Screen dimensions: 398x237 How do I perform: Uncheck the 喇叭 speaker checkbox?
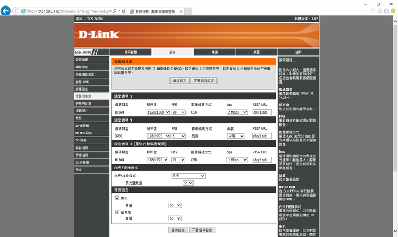point(116,198)
